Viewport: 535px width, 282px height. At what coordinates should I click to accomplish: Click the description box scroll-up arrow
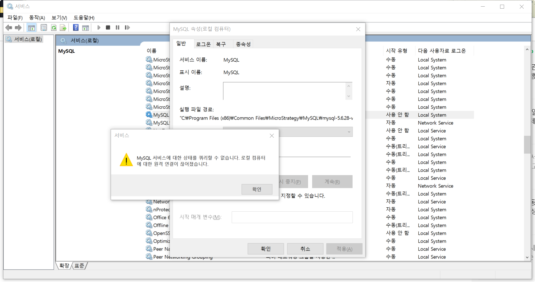point(349,86)
